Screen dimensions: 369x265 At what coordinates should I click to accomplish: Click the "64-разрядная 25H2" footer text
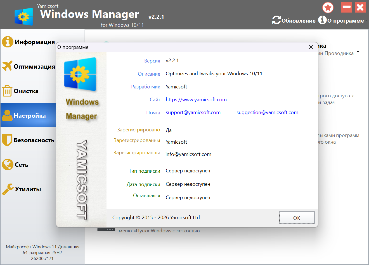pos(42,253)
